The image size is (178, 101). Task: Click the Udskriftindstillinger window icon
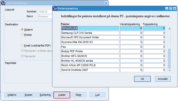(3, 3)
